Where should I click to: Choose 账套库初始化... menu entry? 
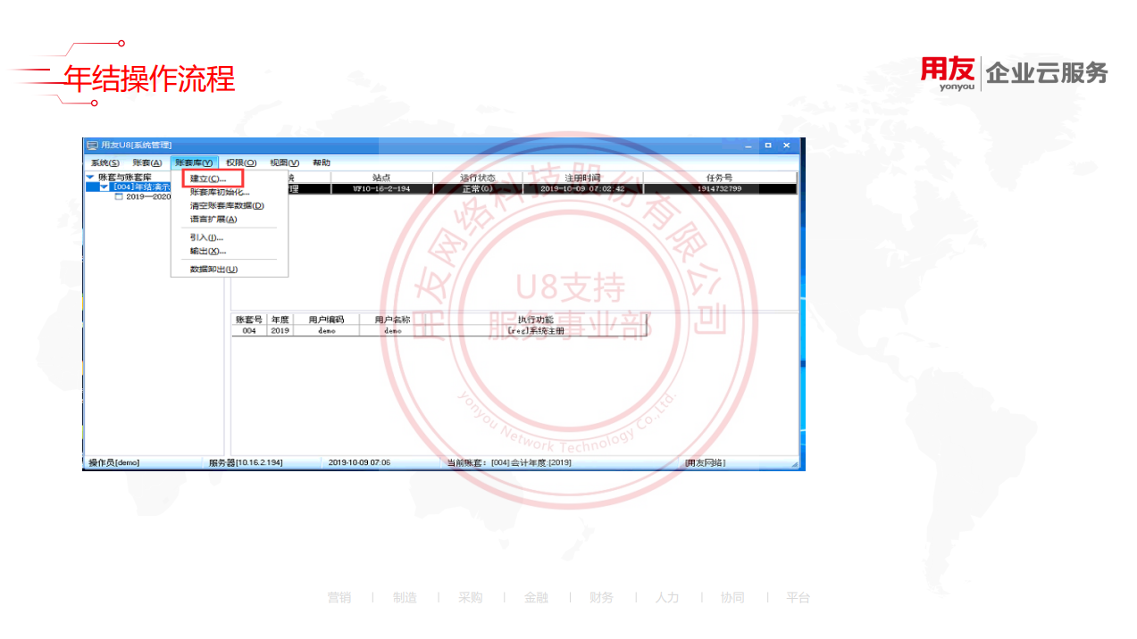(x=220, y=192)
